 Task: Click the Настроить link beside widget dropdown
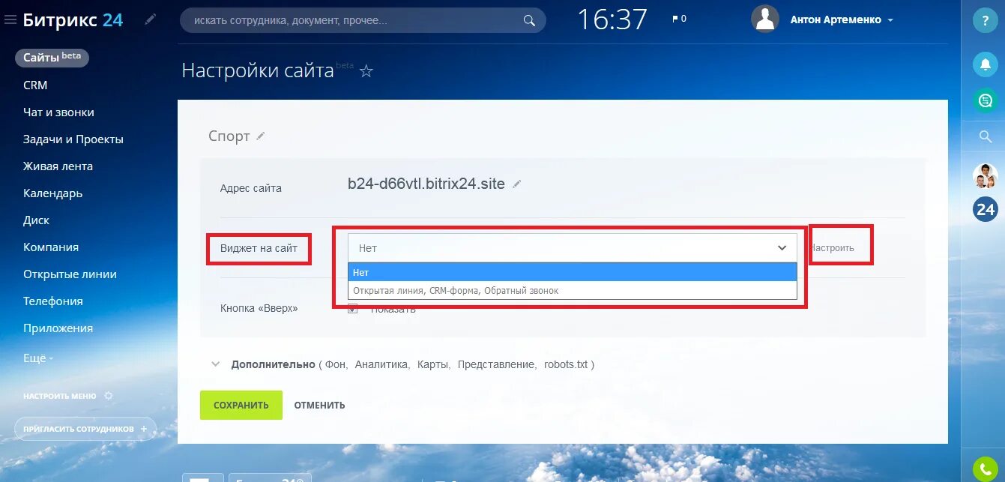tap(832, 248)
